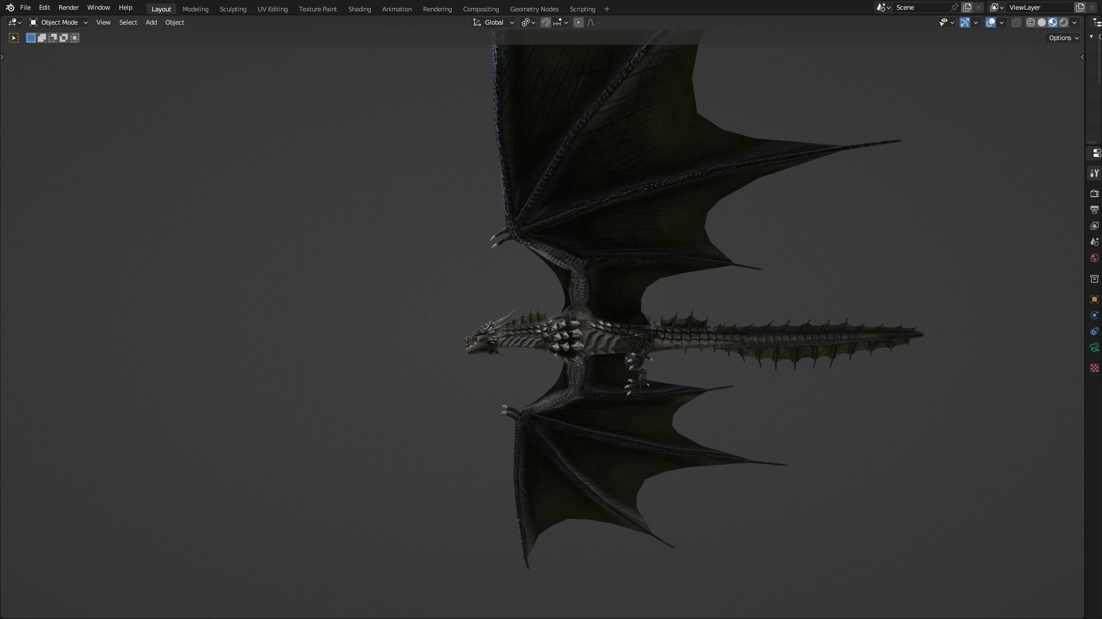Switch to material preview shading
Viewport: 1102px width, 619px height.
(1053, 22)
